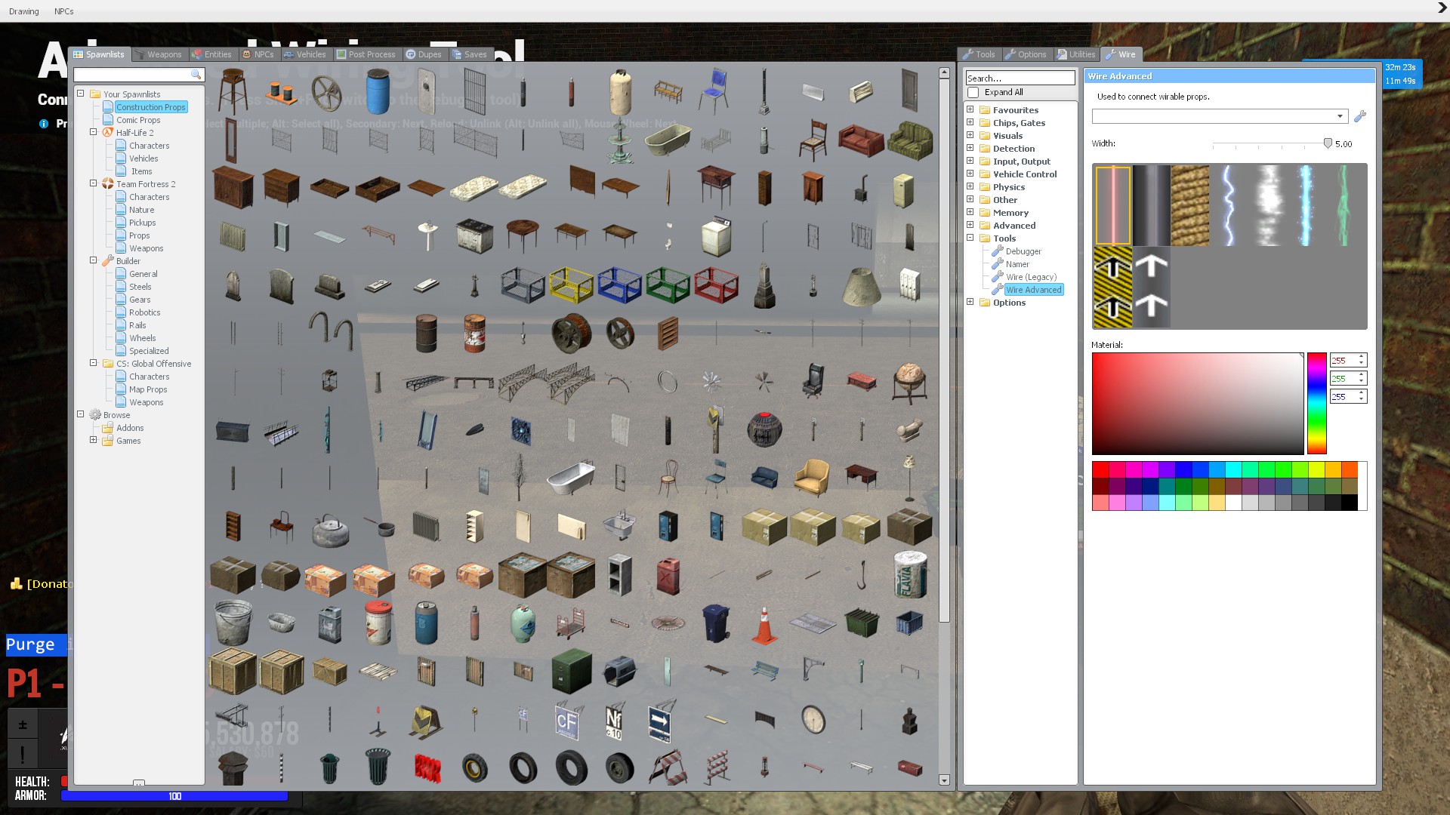1450x815 pixels.
Task: Open the Comic Props spawnlist
Action: [x=138, y=120]
